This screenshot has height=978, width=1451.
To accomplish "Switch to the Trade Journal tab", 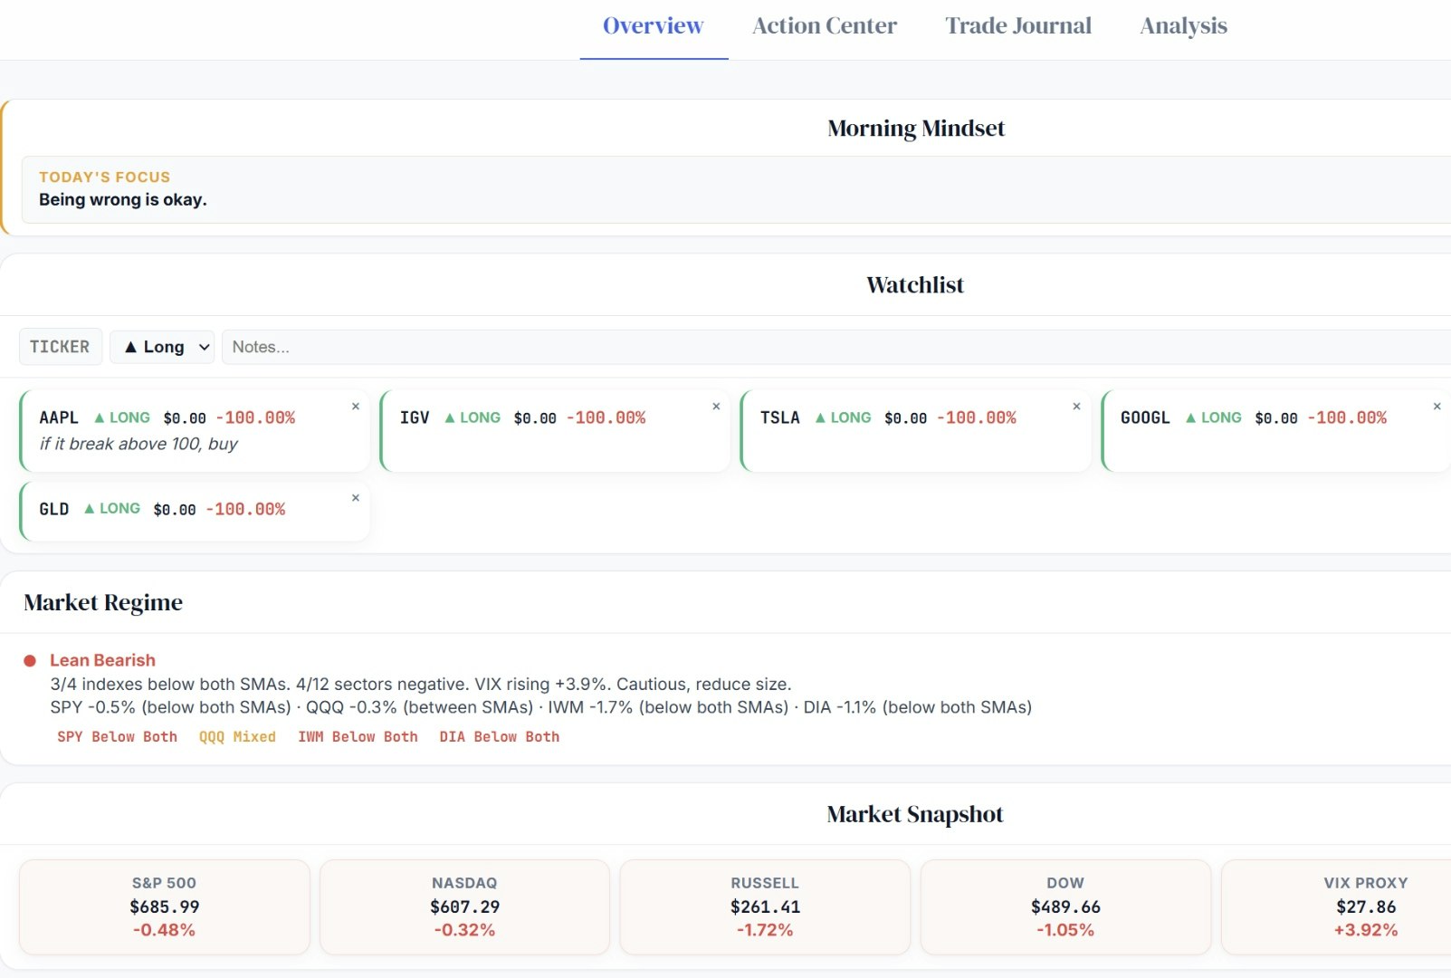I will click(1017, 25).
